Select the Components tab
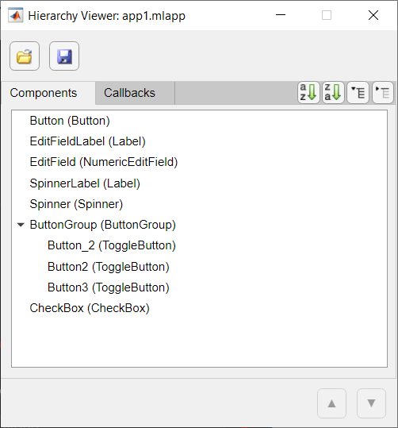 [44, 93]
